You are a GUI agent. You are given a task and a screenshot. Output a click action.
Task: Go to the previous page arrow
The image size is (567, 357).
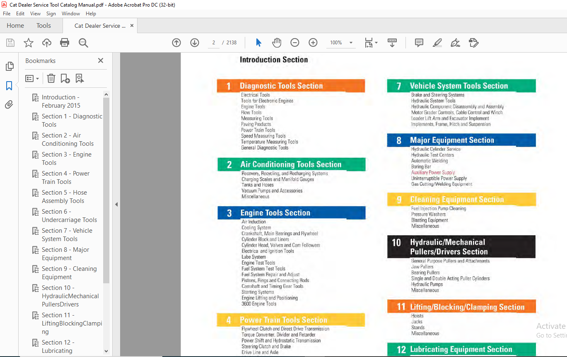tap(176, 43)
